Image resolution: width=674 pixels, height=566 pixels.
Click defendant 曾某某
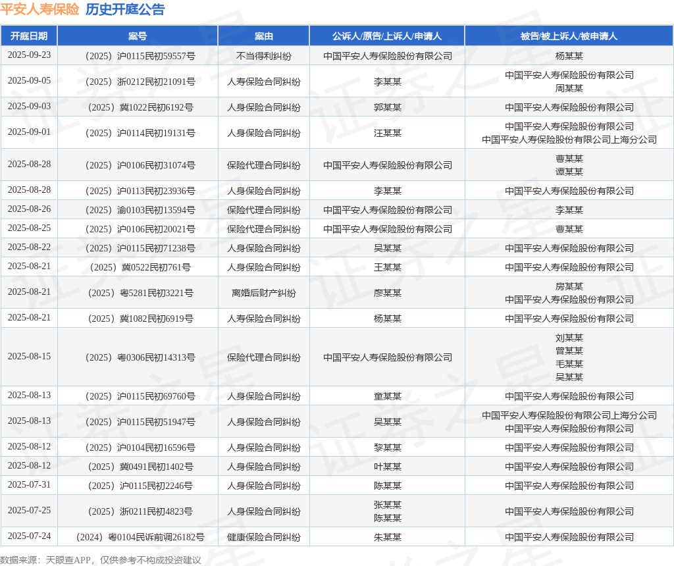569,351
